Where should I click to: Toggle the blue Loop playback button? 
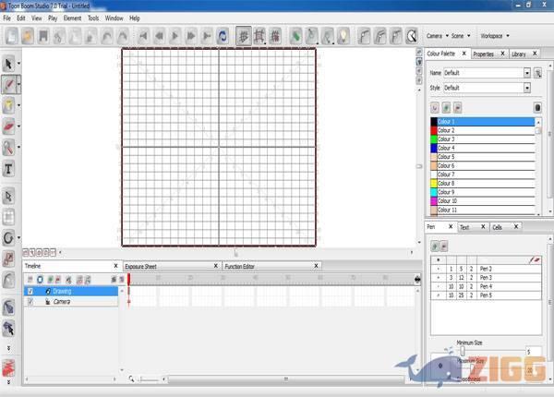[223, 36]
